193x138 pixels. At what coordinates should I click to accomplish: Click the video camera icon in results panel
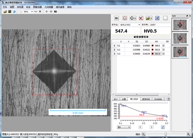coord(117,18)
